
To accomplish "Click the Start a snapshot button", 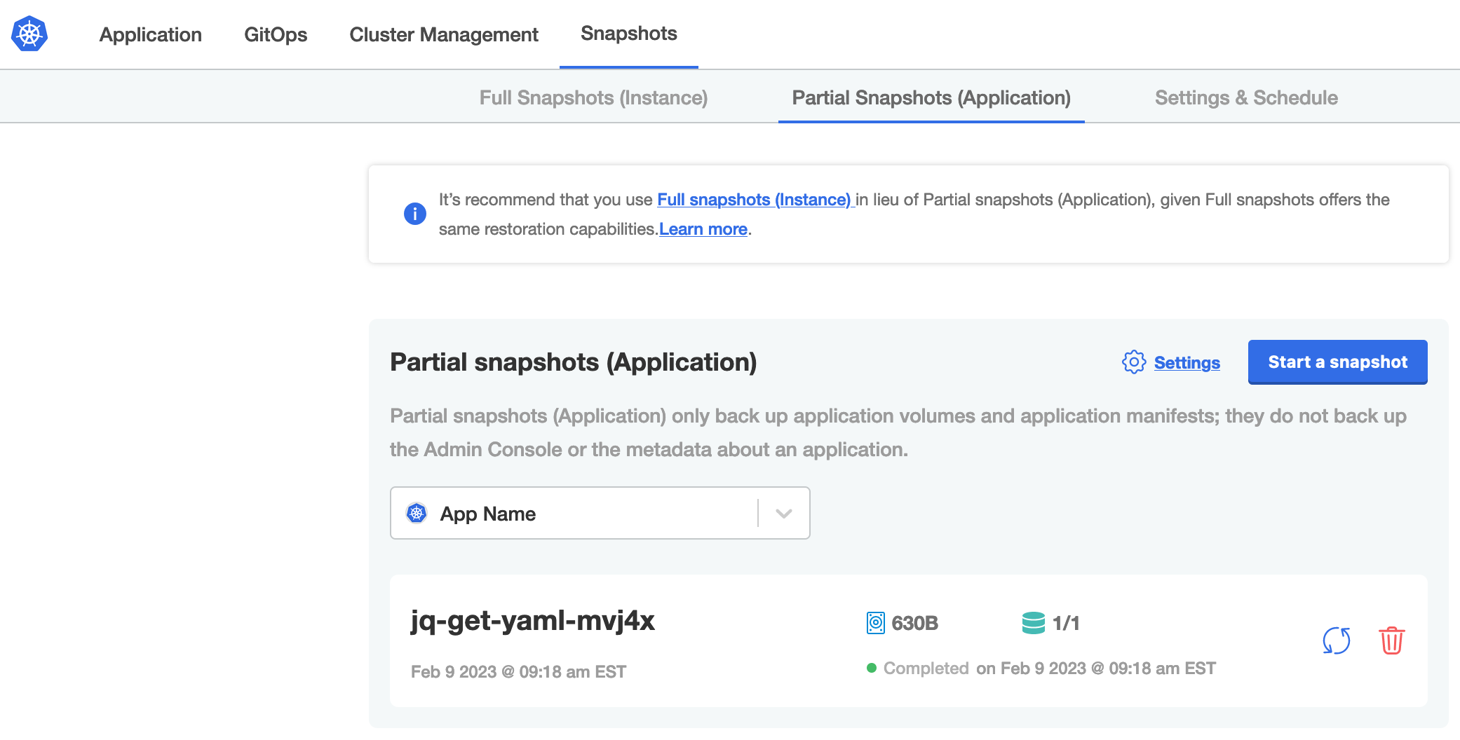I will pos(1337,362).
